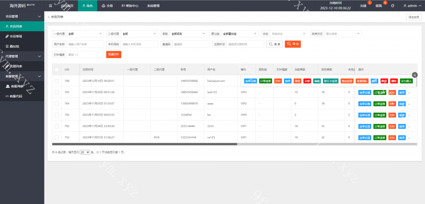Click 银行卡信息 in the popup

(x=330, y=81)
